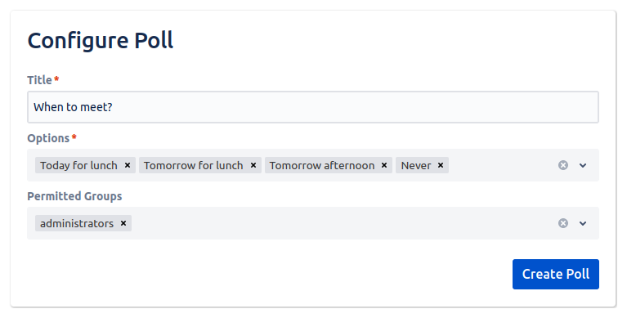
Task: Select the 'Tomorrow afternoon' tag label
Action: (322, 165)
